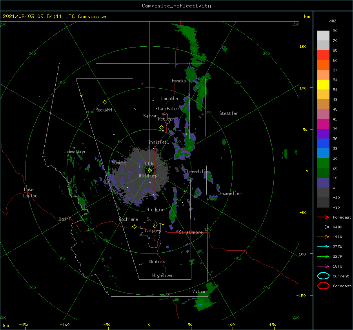Click the yellow diamond marker near Cochrane
Viewport: 353px width, 330px height.
[x=134, y=226]
